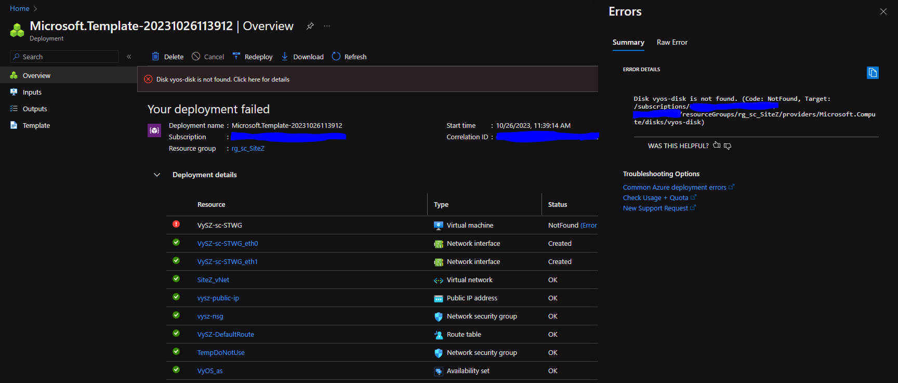898x383 pixels.
Task: Click the Redeploy button label
Action: coord(258,57)
